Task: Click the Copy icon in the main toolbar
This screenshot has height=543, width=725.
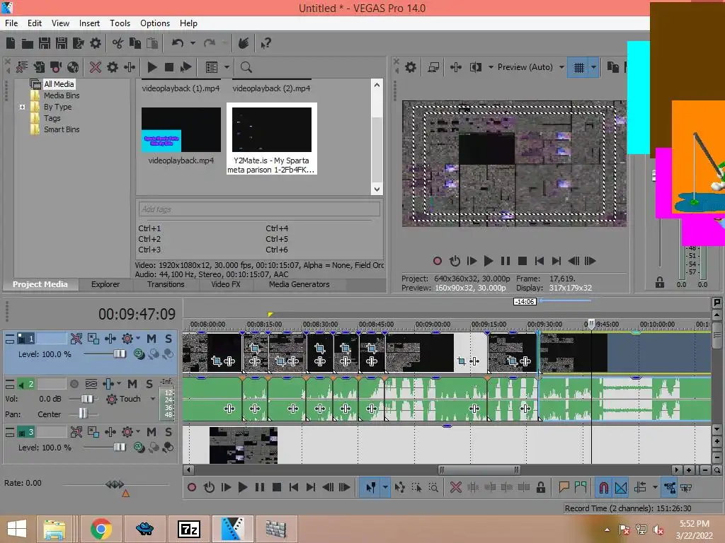Action: pyautogui.click(x=135, y=43)
